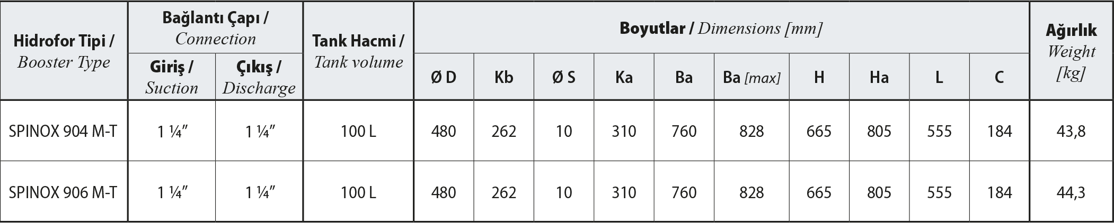Screen dimensions: 1114x223
Task: Click the Giriş / Suction column header
Action: pos(172,77)
